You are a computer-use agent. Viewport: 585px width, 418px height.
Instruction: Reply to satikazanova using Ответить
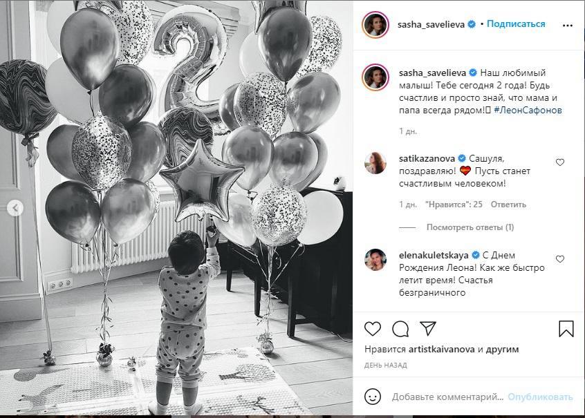[x=508, y=205]
